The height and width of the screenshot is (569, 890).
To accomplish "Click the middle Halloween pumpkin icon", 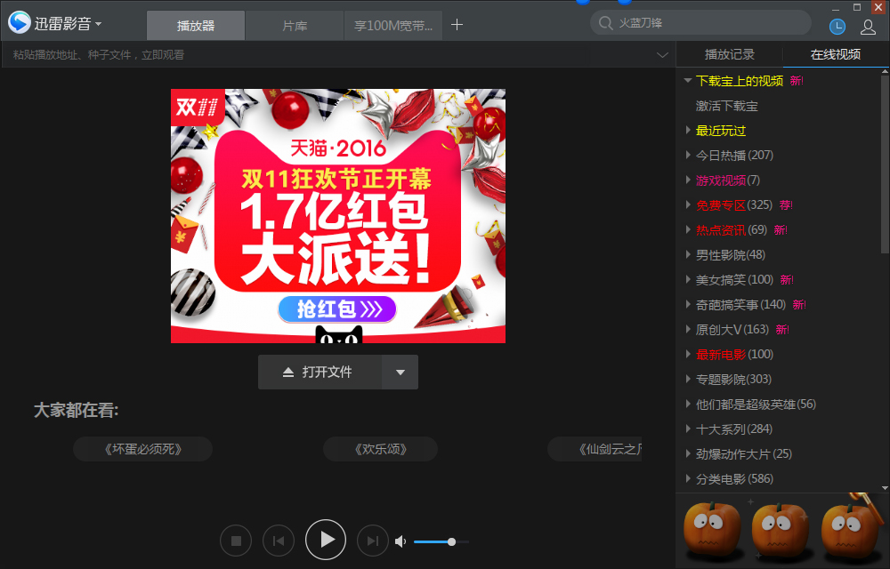I will 780,531.
